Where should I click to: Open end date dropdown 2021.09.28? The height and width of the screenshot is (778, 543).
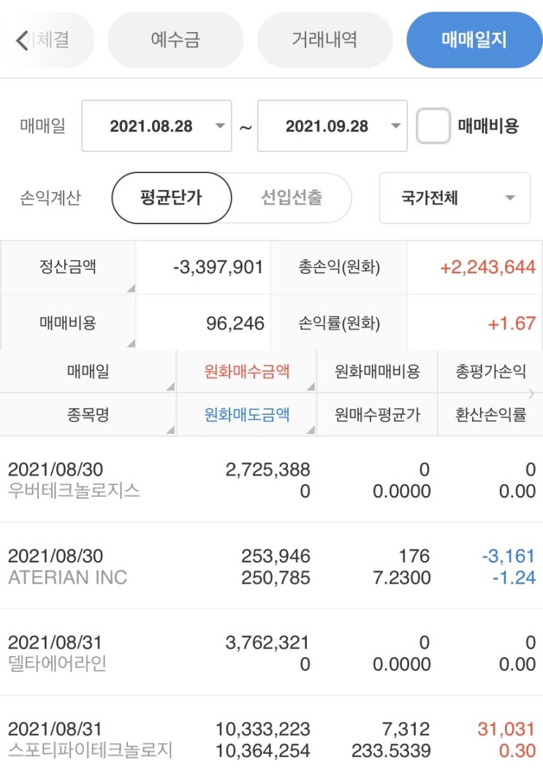[332, 126]
